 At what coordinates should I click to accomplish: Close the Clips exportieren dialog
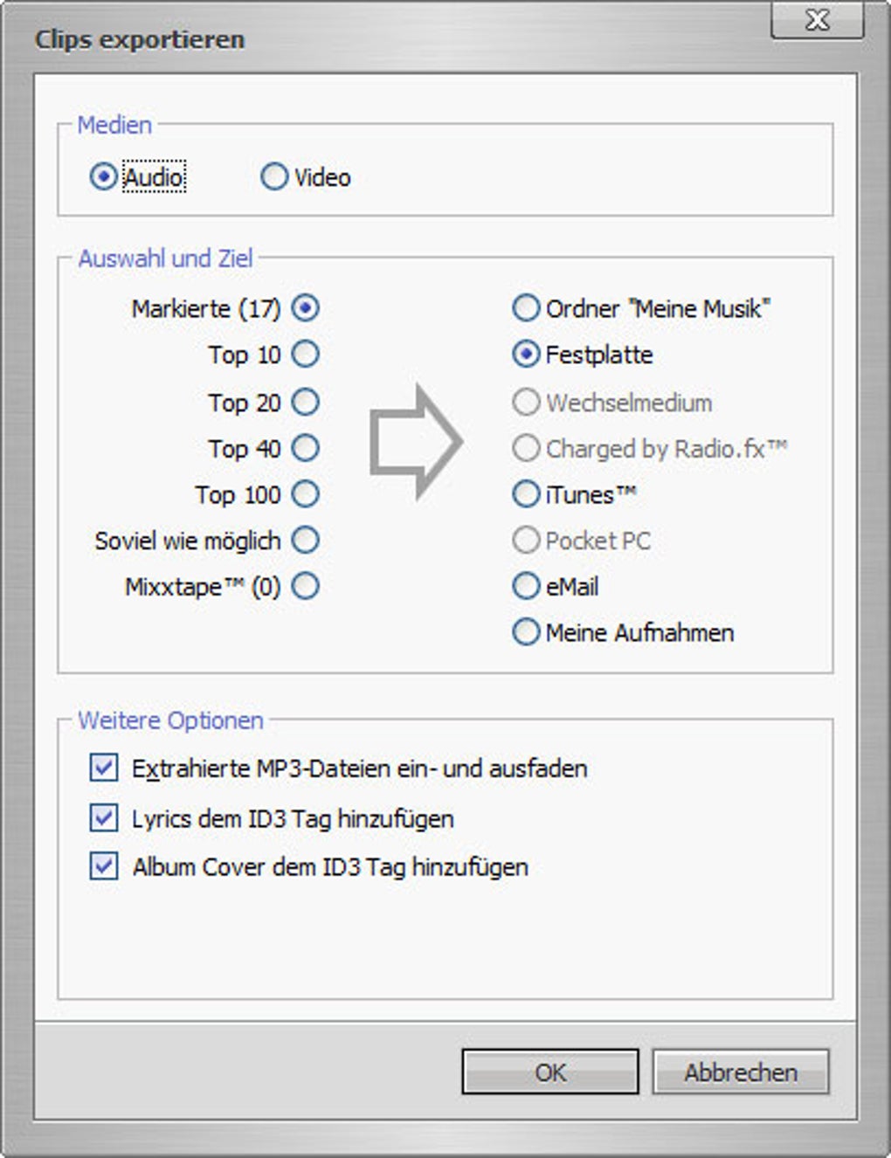(x=817, y=19)
